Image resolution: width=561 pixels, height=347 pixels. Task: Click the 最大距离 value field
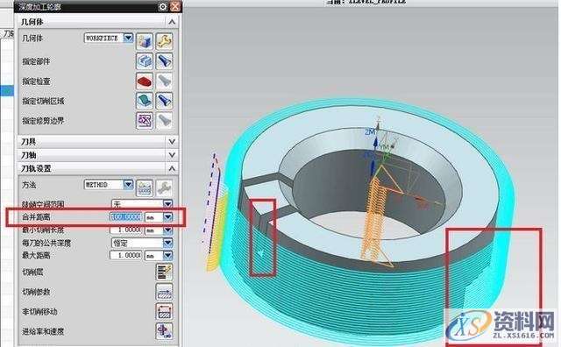[x=126, y=255]
